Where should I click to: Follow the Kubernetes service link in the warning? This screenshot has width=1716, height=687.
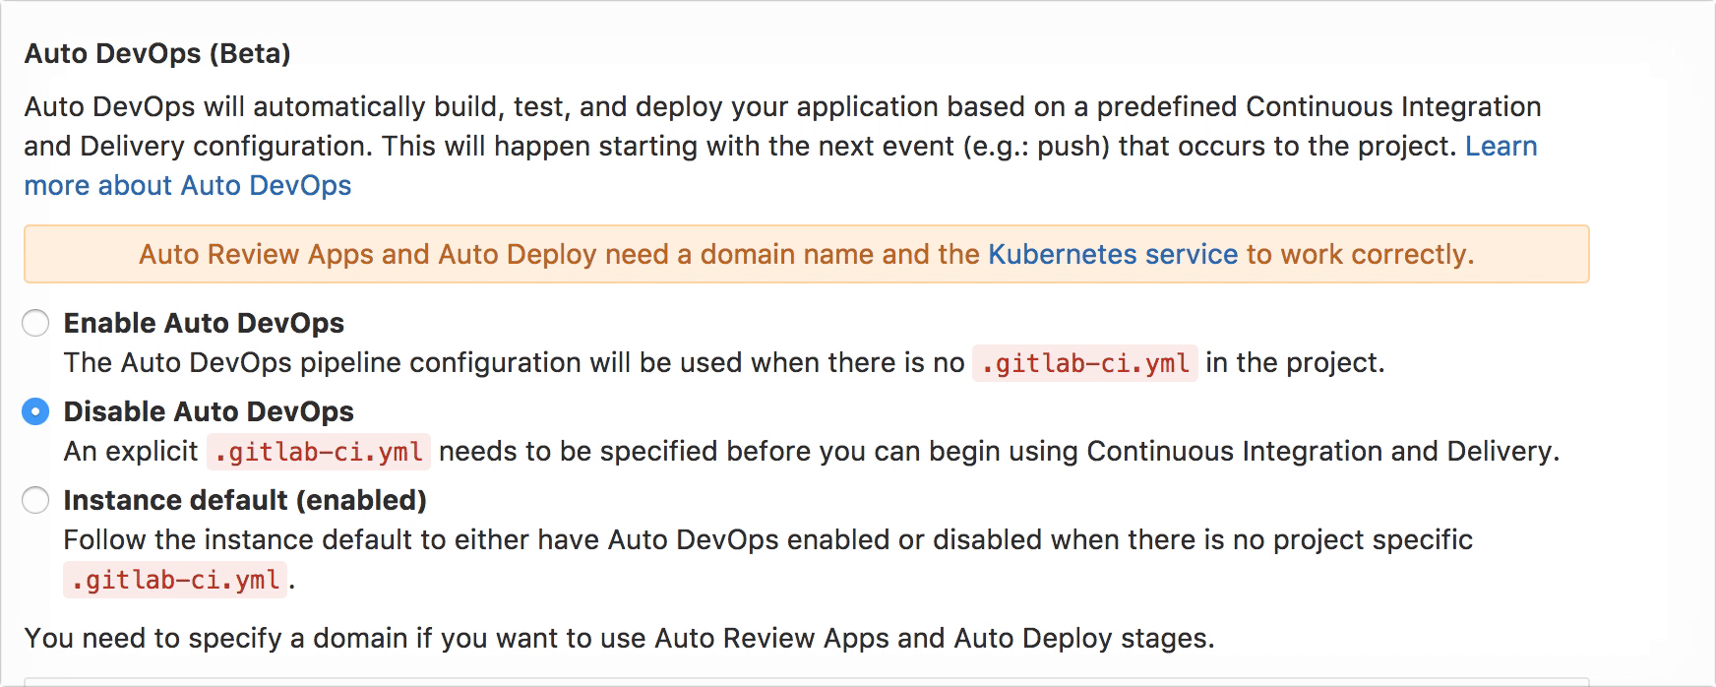tap(1112, 254)
